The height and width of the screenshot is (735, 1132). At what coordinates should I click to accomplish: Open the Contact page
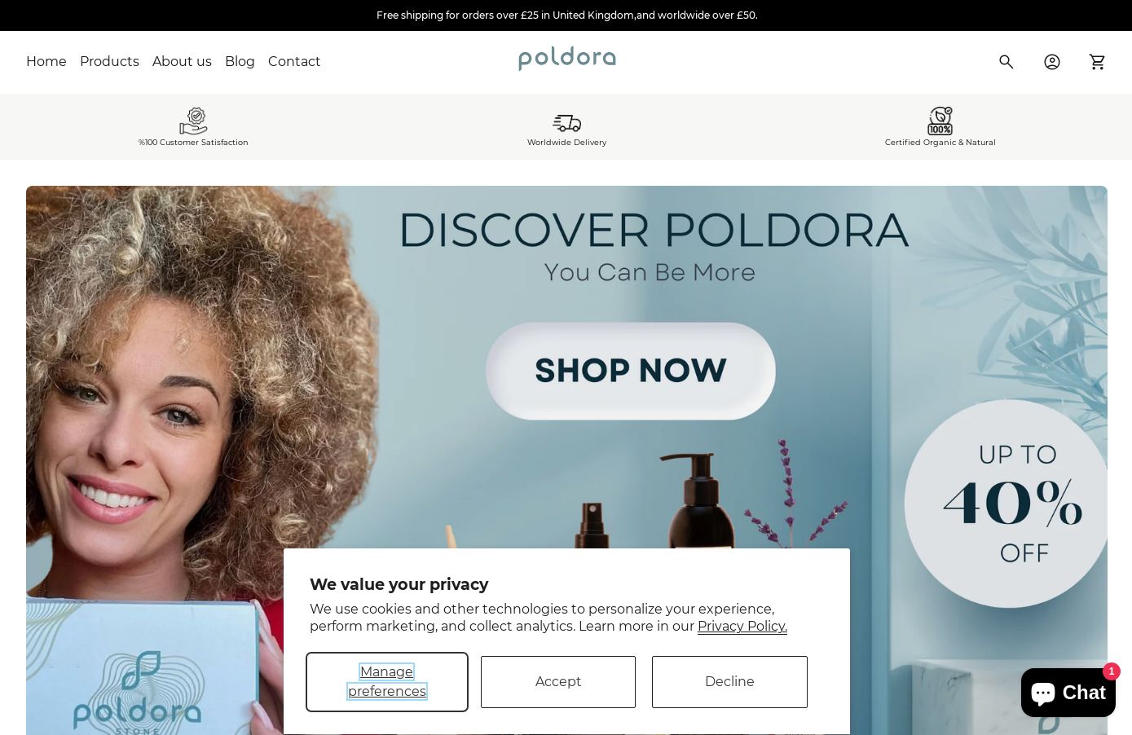(294, 62)
